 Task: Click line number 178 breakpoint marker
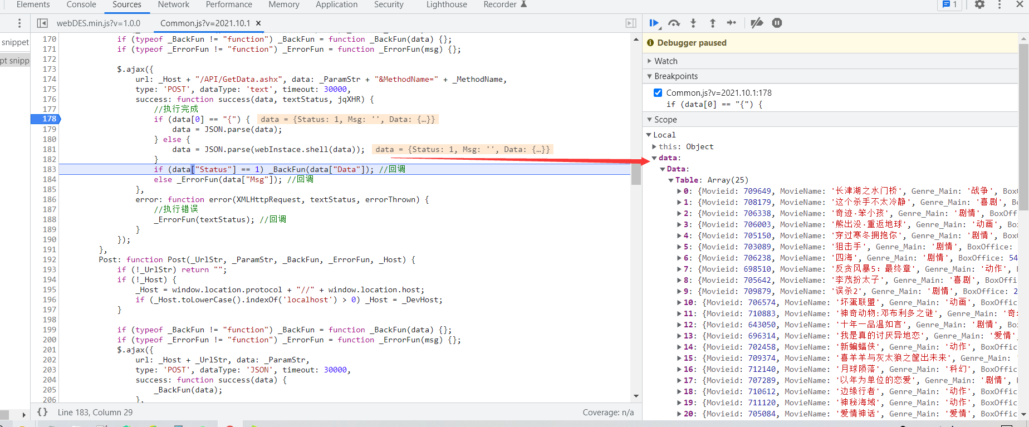pos(45,119)
